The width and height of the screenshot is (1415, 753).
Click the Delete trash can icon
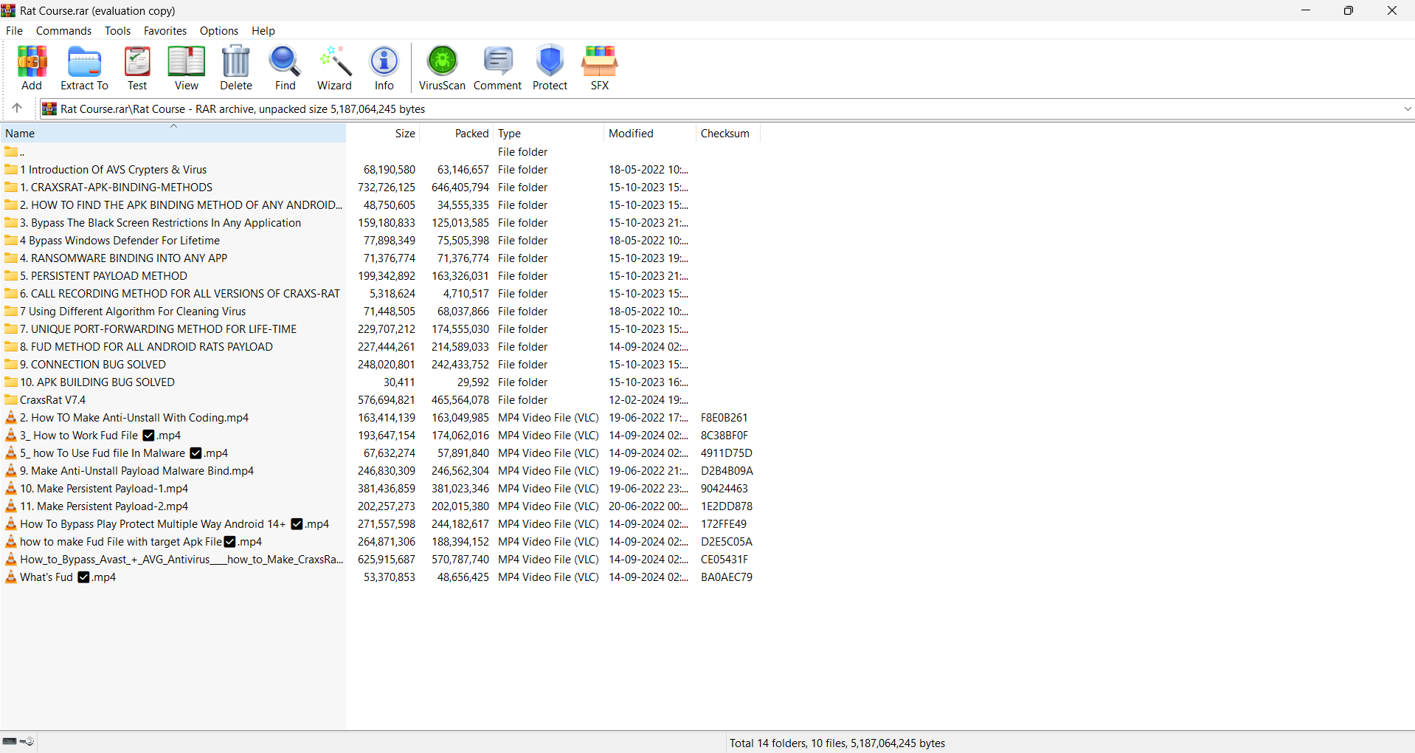(236, 68)
